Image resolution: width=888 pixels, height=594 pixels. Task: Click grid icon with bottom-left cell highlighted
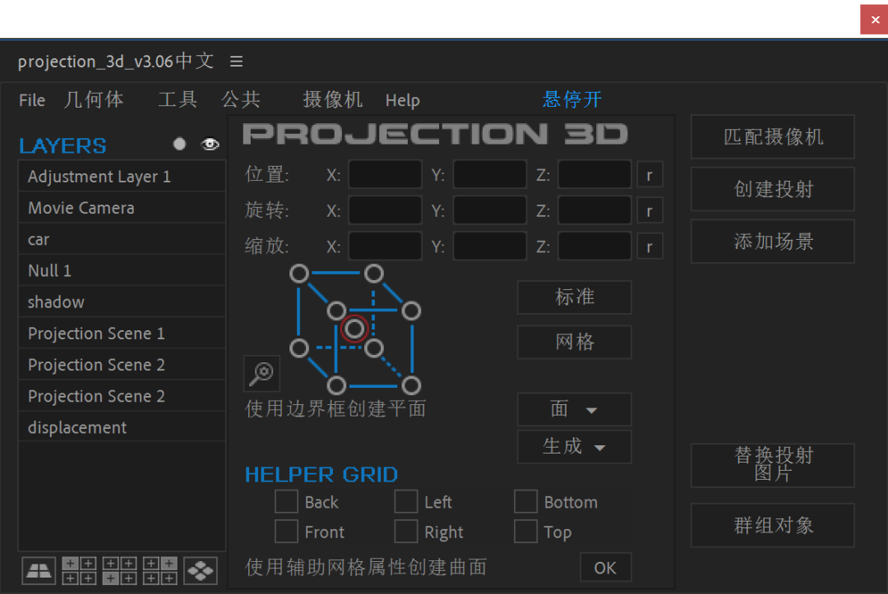119,571
